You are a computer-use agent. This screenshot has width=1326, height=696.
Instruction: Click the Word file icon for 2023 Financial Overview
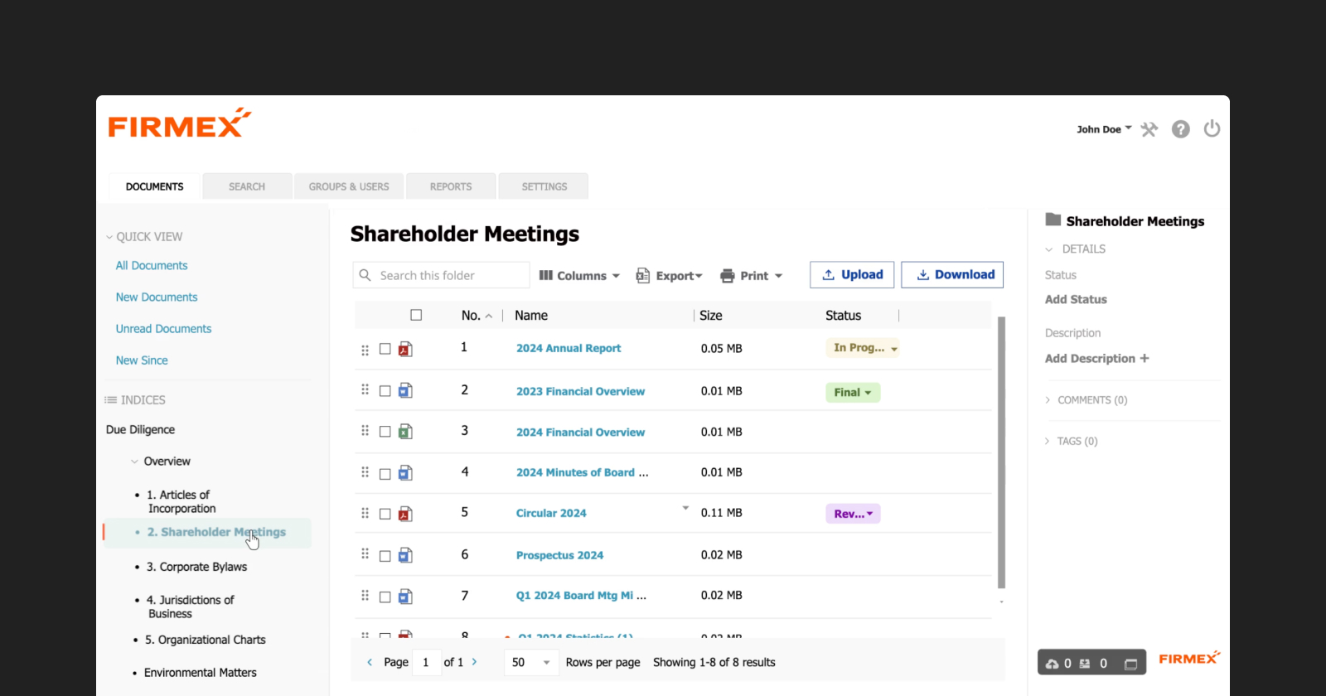click(x=405, y=390)
